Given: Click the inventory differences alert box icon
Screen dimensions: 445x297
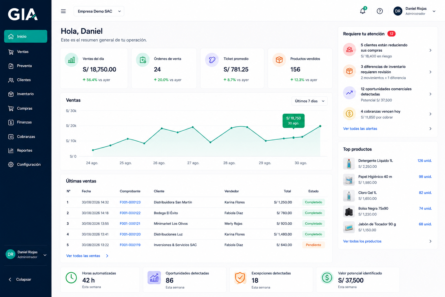Looking at the screenshot, I should (349, 71).
